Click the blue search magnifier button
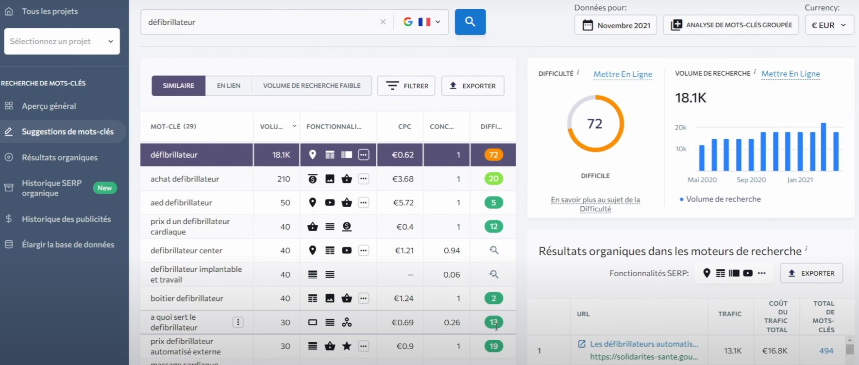Viewport: 859px width, 365px height. click(x=470, y=22)
